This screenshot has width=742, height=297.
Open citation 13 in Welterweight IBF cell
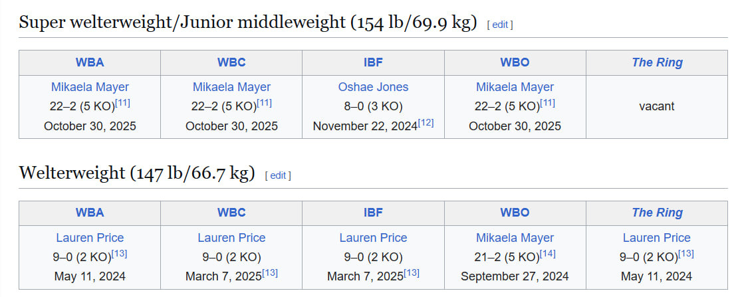tap(412, 272)
